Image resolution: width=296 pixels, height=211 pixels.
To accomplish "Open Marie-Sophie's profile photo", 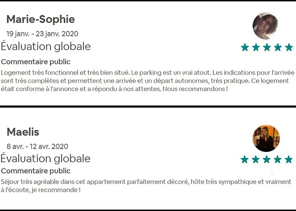I will coord(266,26).
